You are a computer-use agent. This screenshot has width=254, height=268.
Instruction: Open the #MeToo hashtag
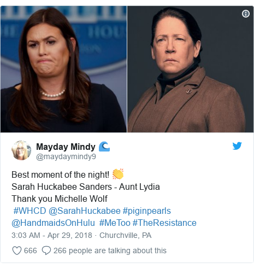point(115,223)
